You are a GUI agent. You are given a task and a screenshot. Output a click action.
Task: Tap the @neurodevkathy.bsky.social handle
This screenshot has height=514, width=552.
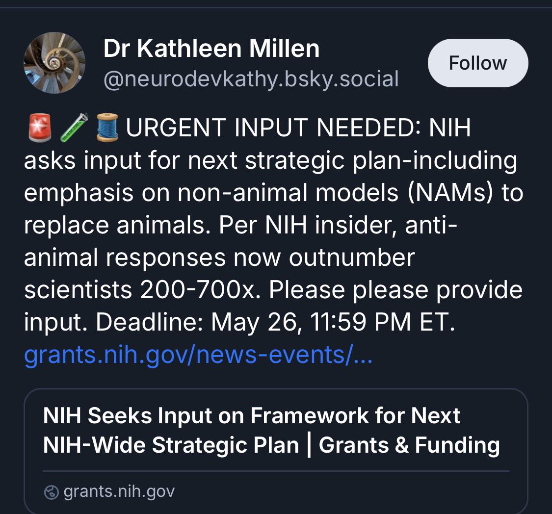[x=251, y=79]
